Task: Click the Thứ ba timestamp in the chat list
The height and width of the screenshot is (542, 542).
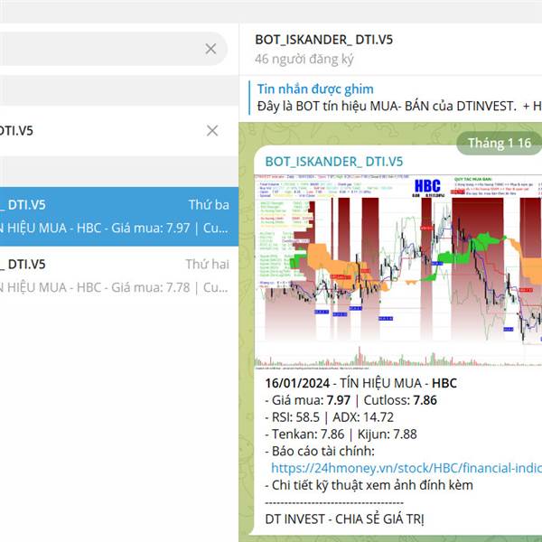Action: coord(209,205)
